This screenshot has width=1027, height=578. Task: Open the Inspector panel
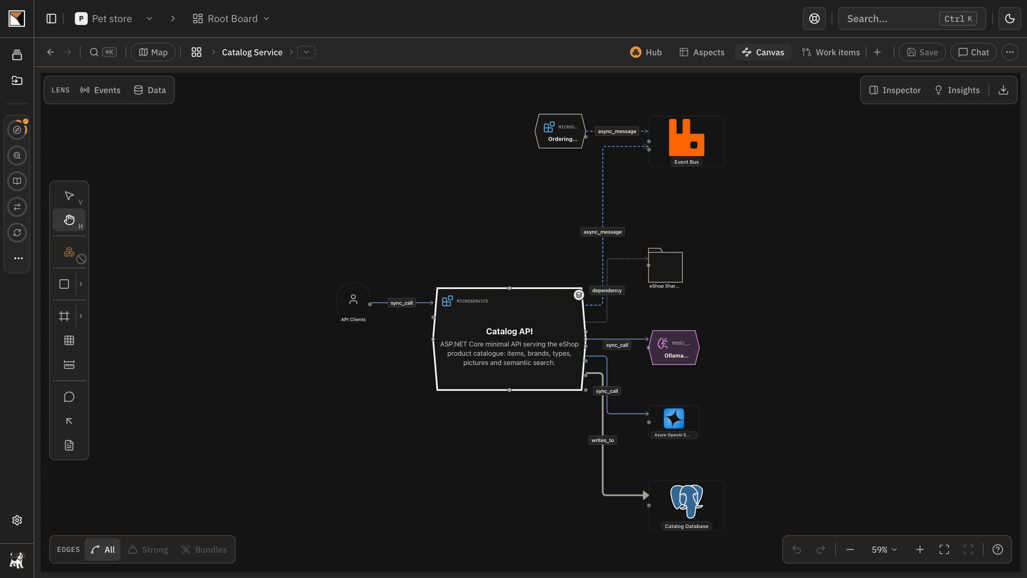coord(895,90)
